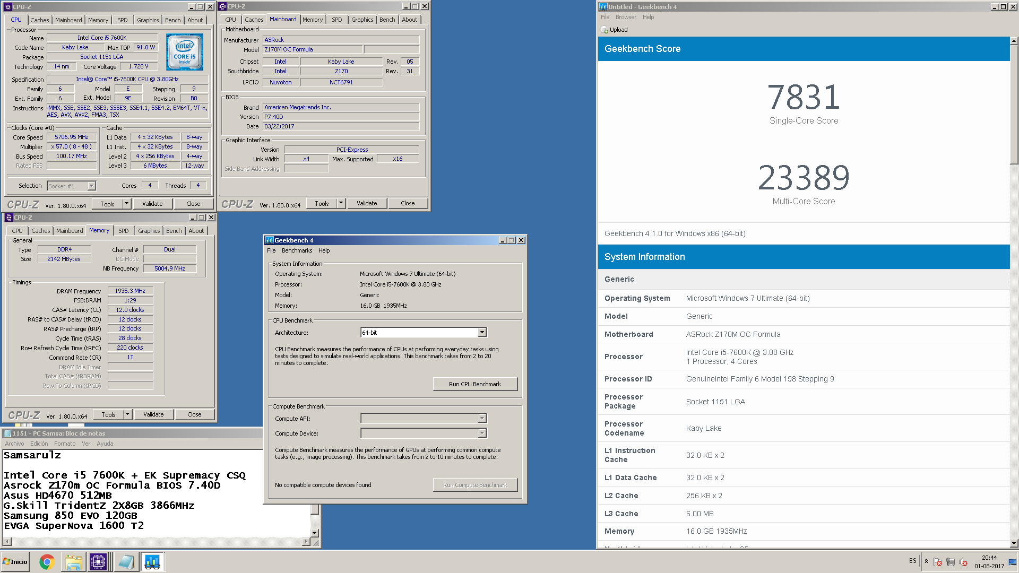
Task: Open the Inicio start button
Action: [x=15, y=562]
